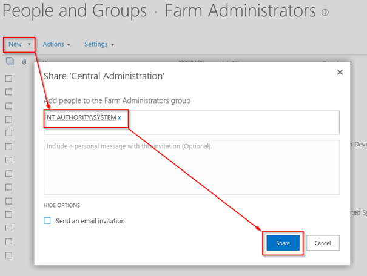Remove NT AUTHORITY\SYSTEM using its x

(x=120, y=117)
